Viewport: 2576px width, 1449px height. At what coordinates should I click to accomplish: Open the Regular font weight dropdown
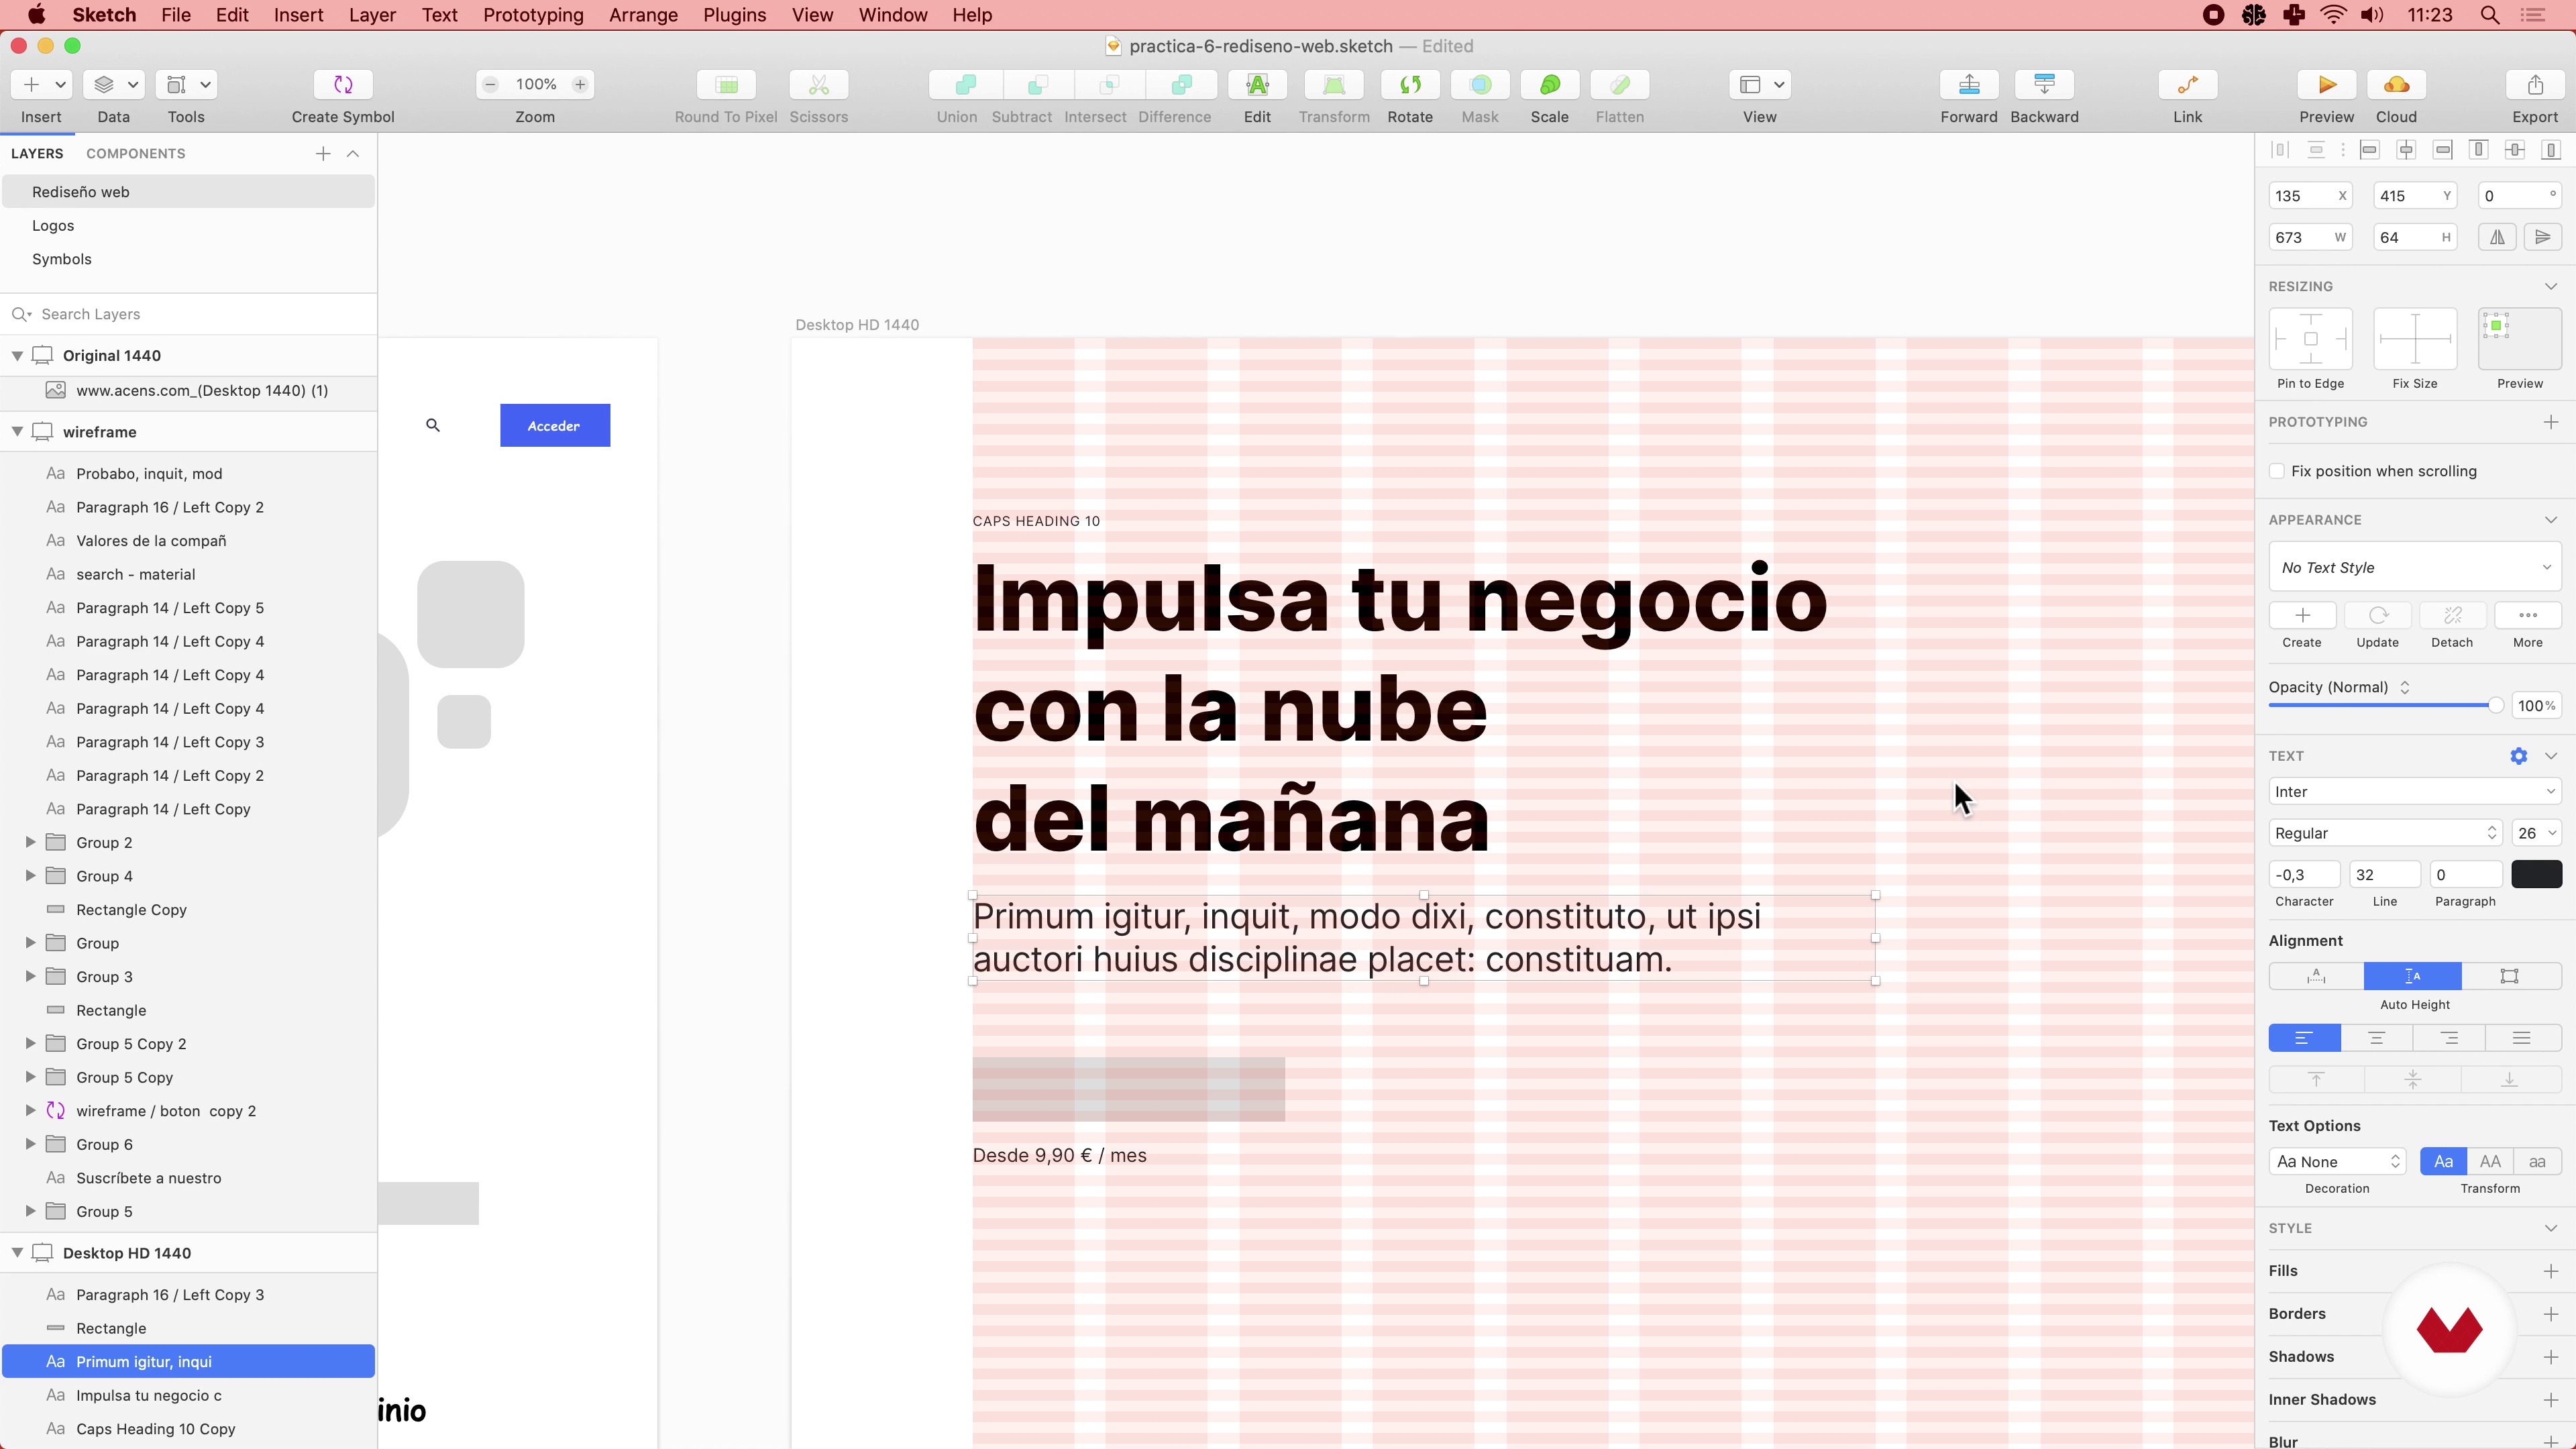click(x=2385, y=833)
